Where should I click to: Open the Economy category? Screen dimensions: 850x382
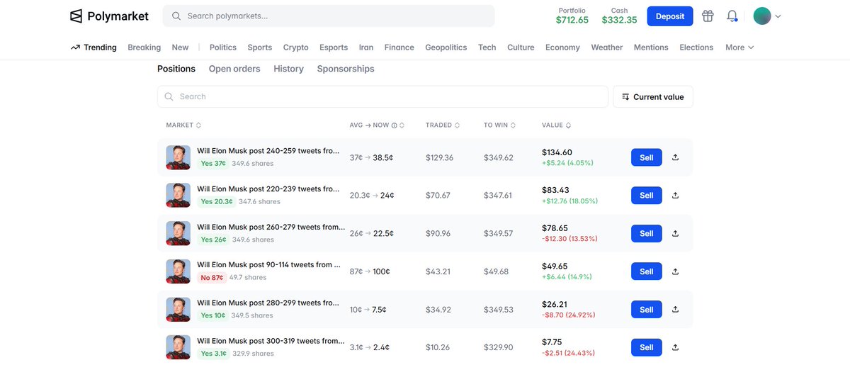point(562,47)
